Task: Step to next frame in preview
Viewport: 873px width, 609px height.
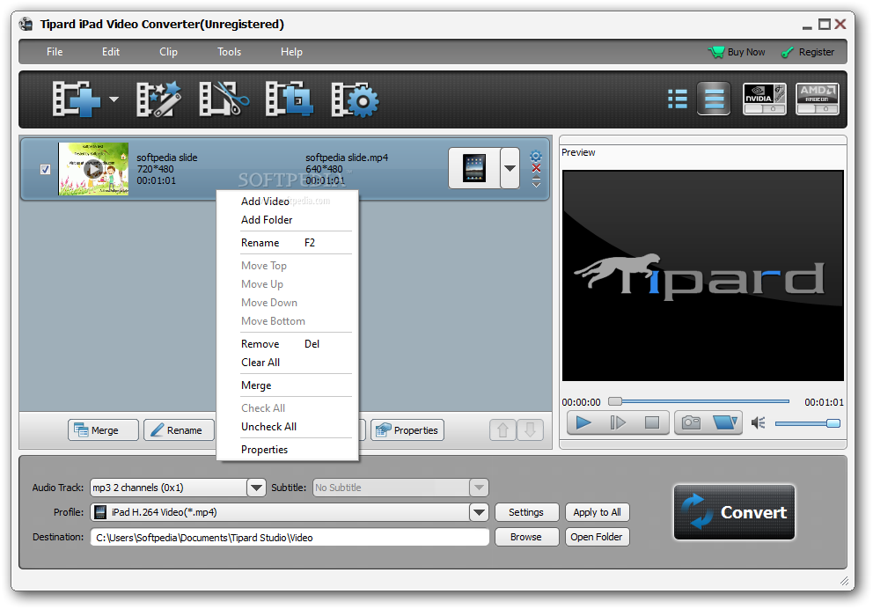Action: pyautogui.click(x=618, y=423)
